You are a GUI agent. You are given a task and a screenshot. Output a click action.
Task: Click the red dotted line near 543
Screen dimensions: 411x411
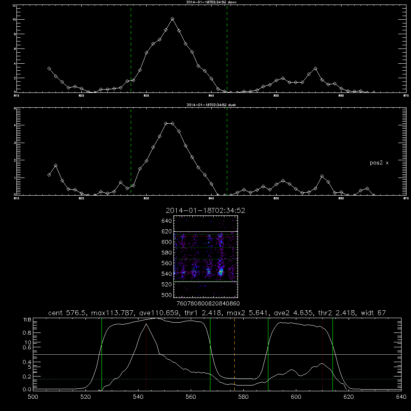[146, 354]
